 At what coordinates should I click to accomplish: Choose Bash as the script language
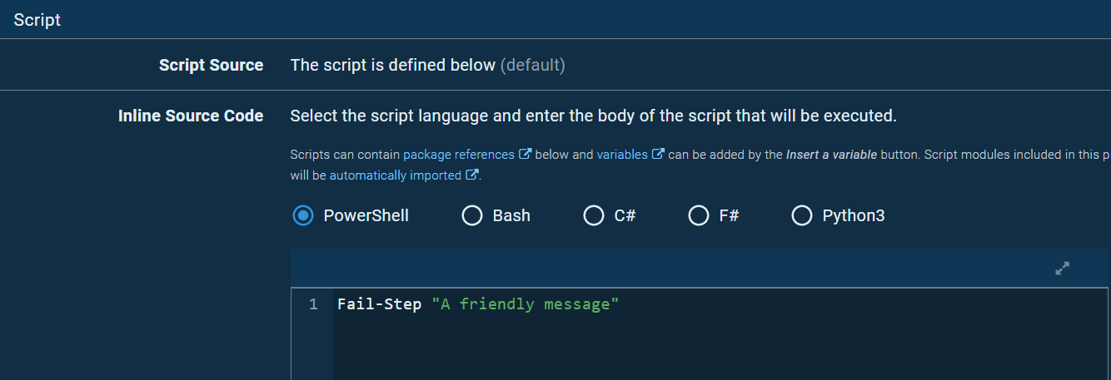(x=472, y=215)
